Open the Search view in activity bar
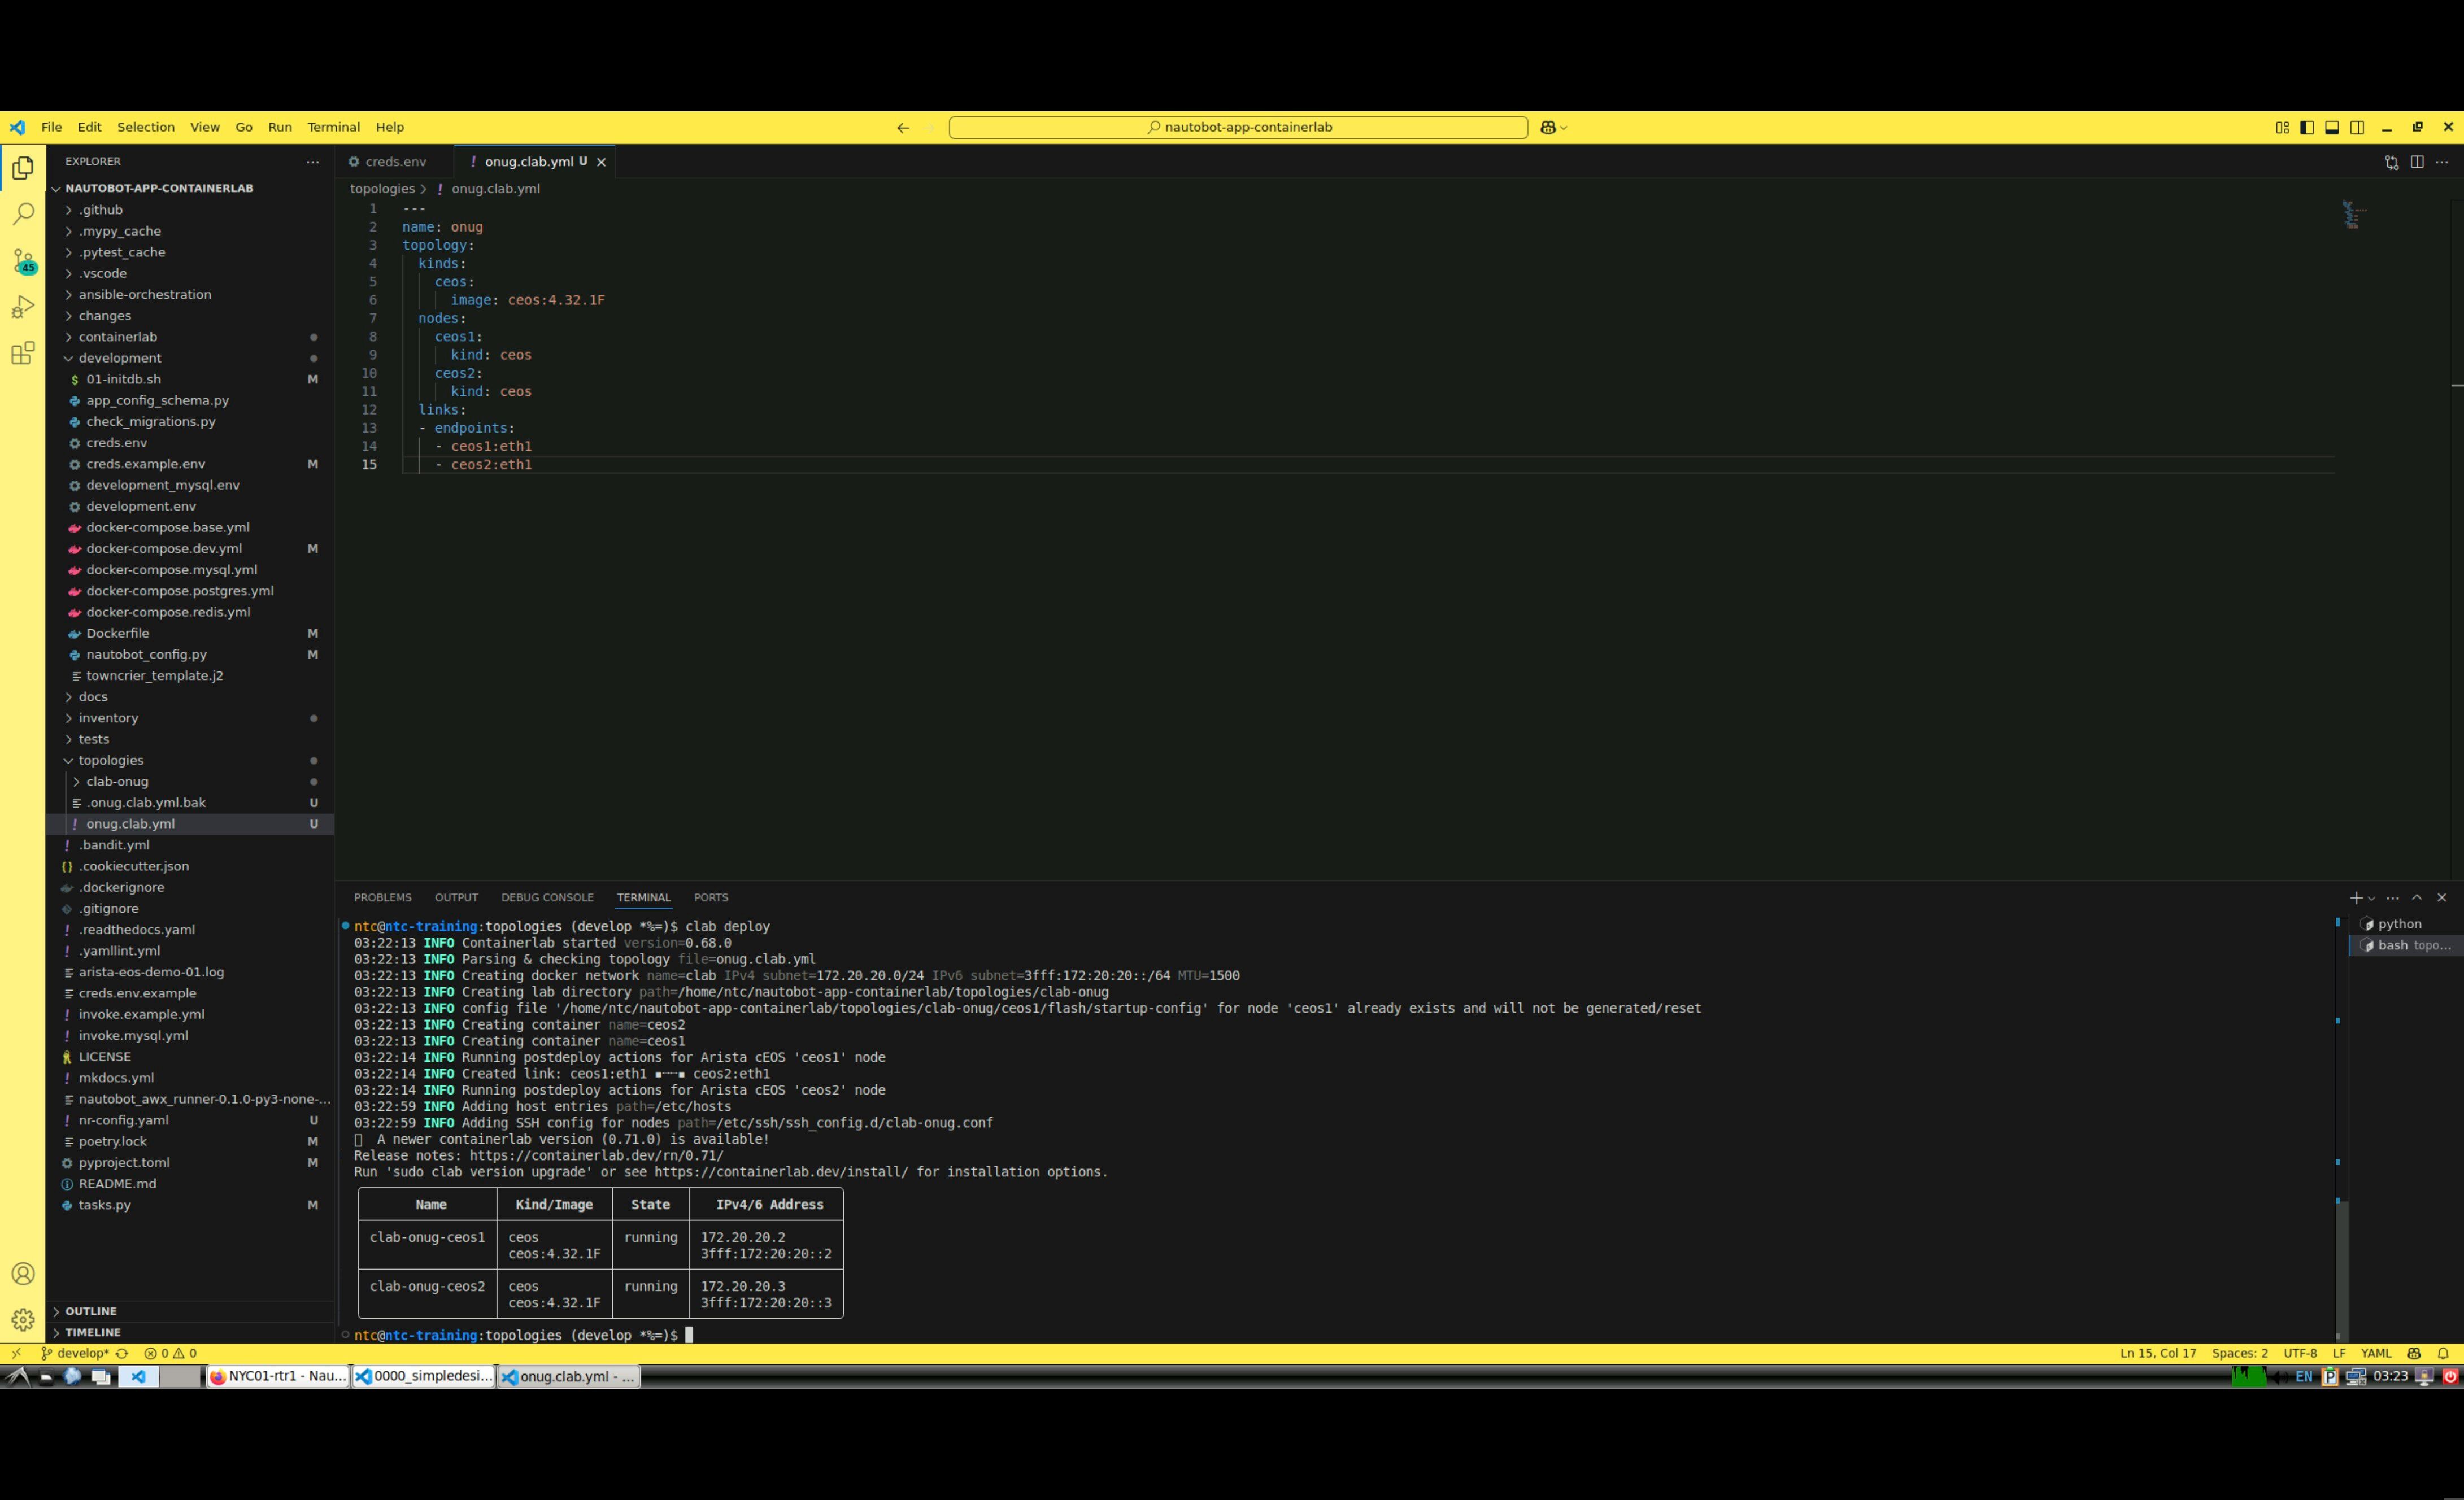 (23, 214)
